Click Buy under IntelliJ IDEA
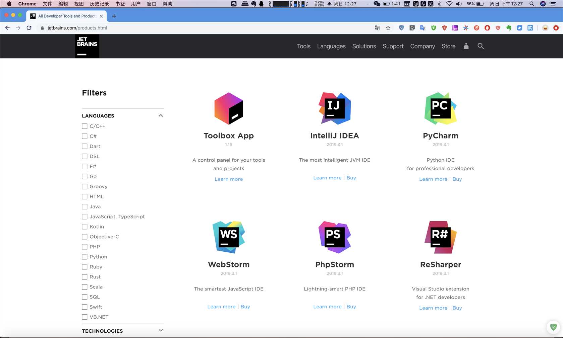The height and width of the screenshot is (338, 563). (x=351, y=178)
